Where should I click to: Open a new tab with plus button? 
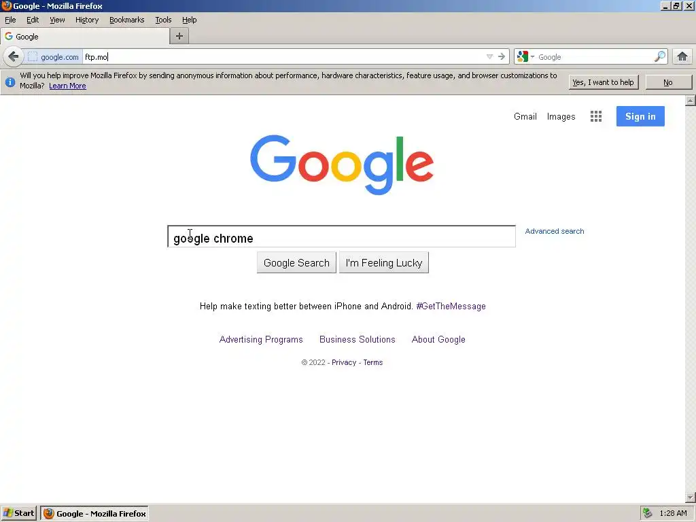point(179,37)
